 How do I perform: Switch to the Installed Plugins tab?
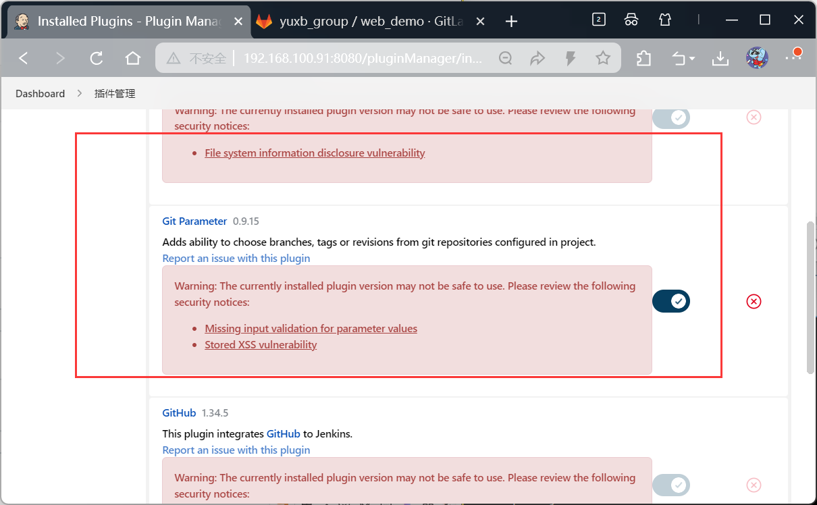tap(128, 22)
